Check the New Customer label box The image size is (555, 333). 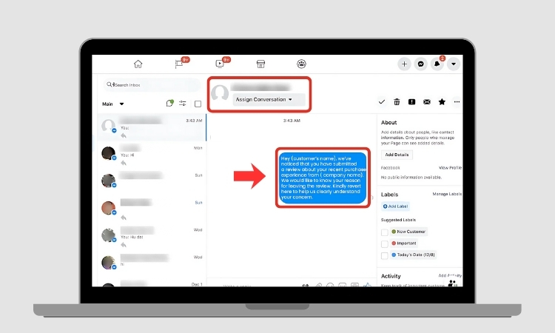(x=385, y=232)
